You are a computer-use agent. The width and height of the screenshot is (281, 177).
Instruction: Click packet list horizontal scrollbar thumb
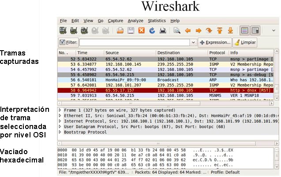(x=131, y=103)
